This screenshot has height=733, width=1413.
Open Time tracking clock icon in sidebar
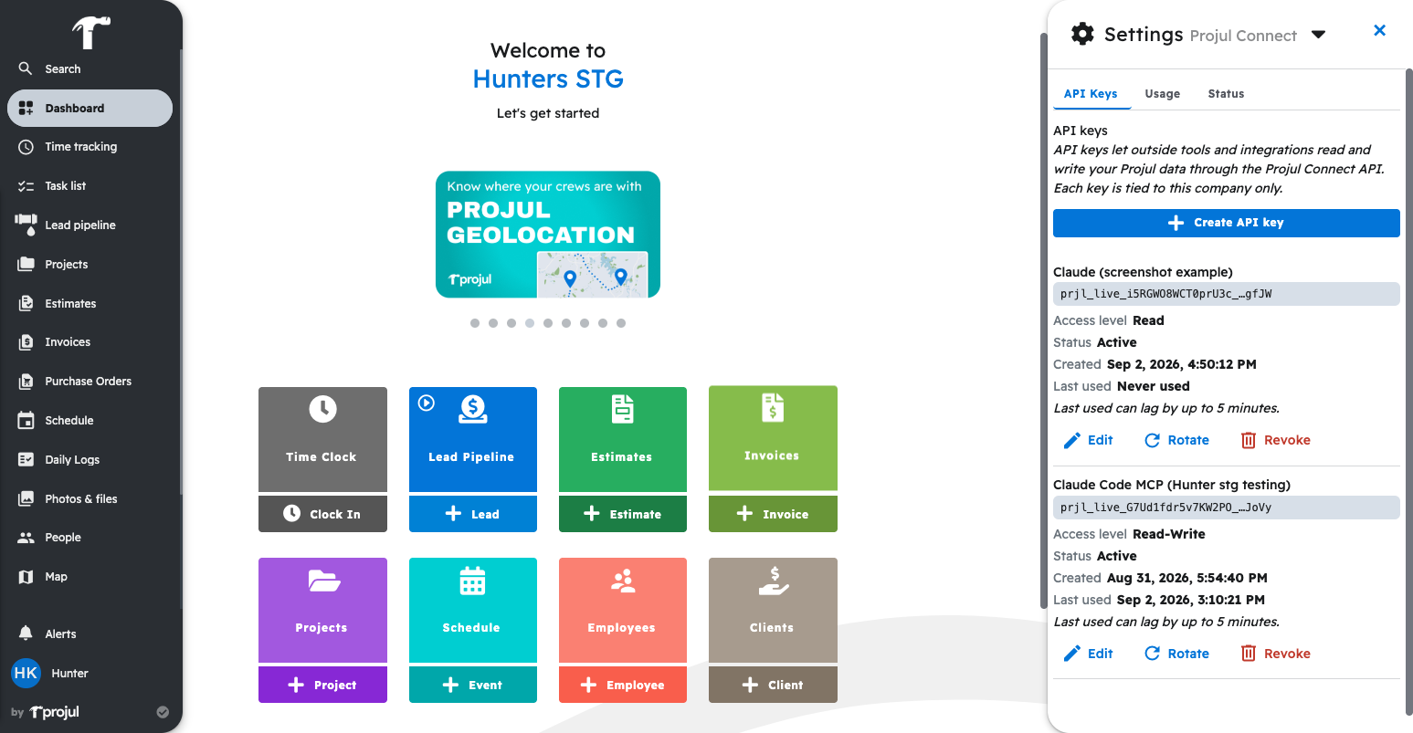point(26,147)
